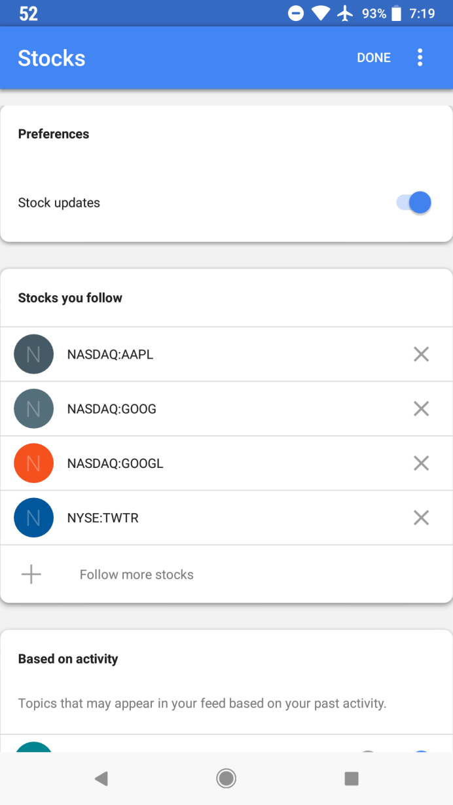
Task: Tap the Stock updates label
Action: point(59,203)
